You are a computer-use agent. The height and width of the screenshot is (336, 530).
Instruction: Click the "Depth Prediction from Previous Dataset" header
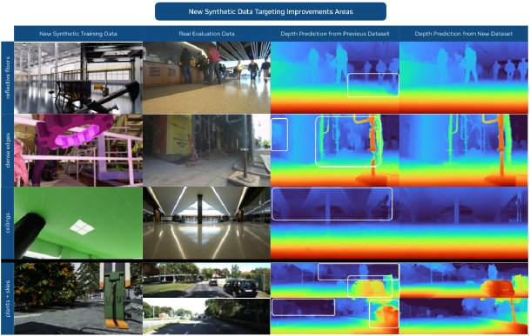tap(335, 34)
